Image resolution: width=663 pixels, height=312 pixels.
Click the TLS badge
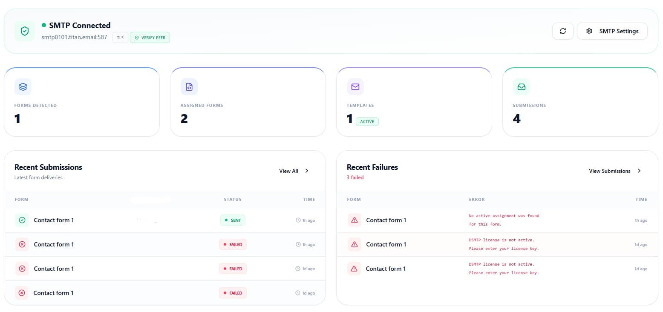point(120,37)
